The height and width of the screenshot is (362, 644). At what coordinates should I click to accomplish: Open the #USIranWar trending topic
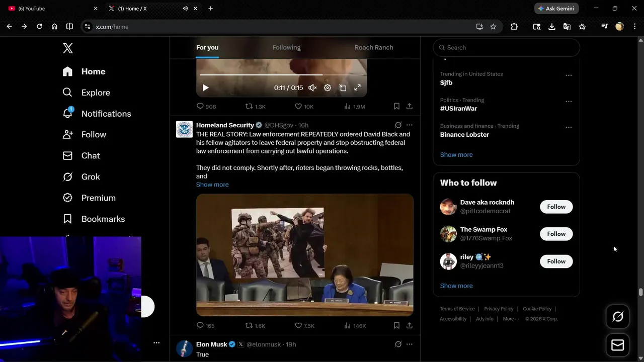458,109
